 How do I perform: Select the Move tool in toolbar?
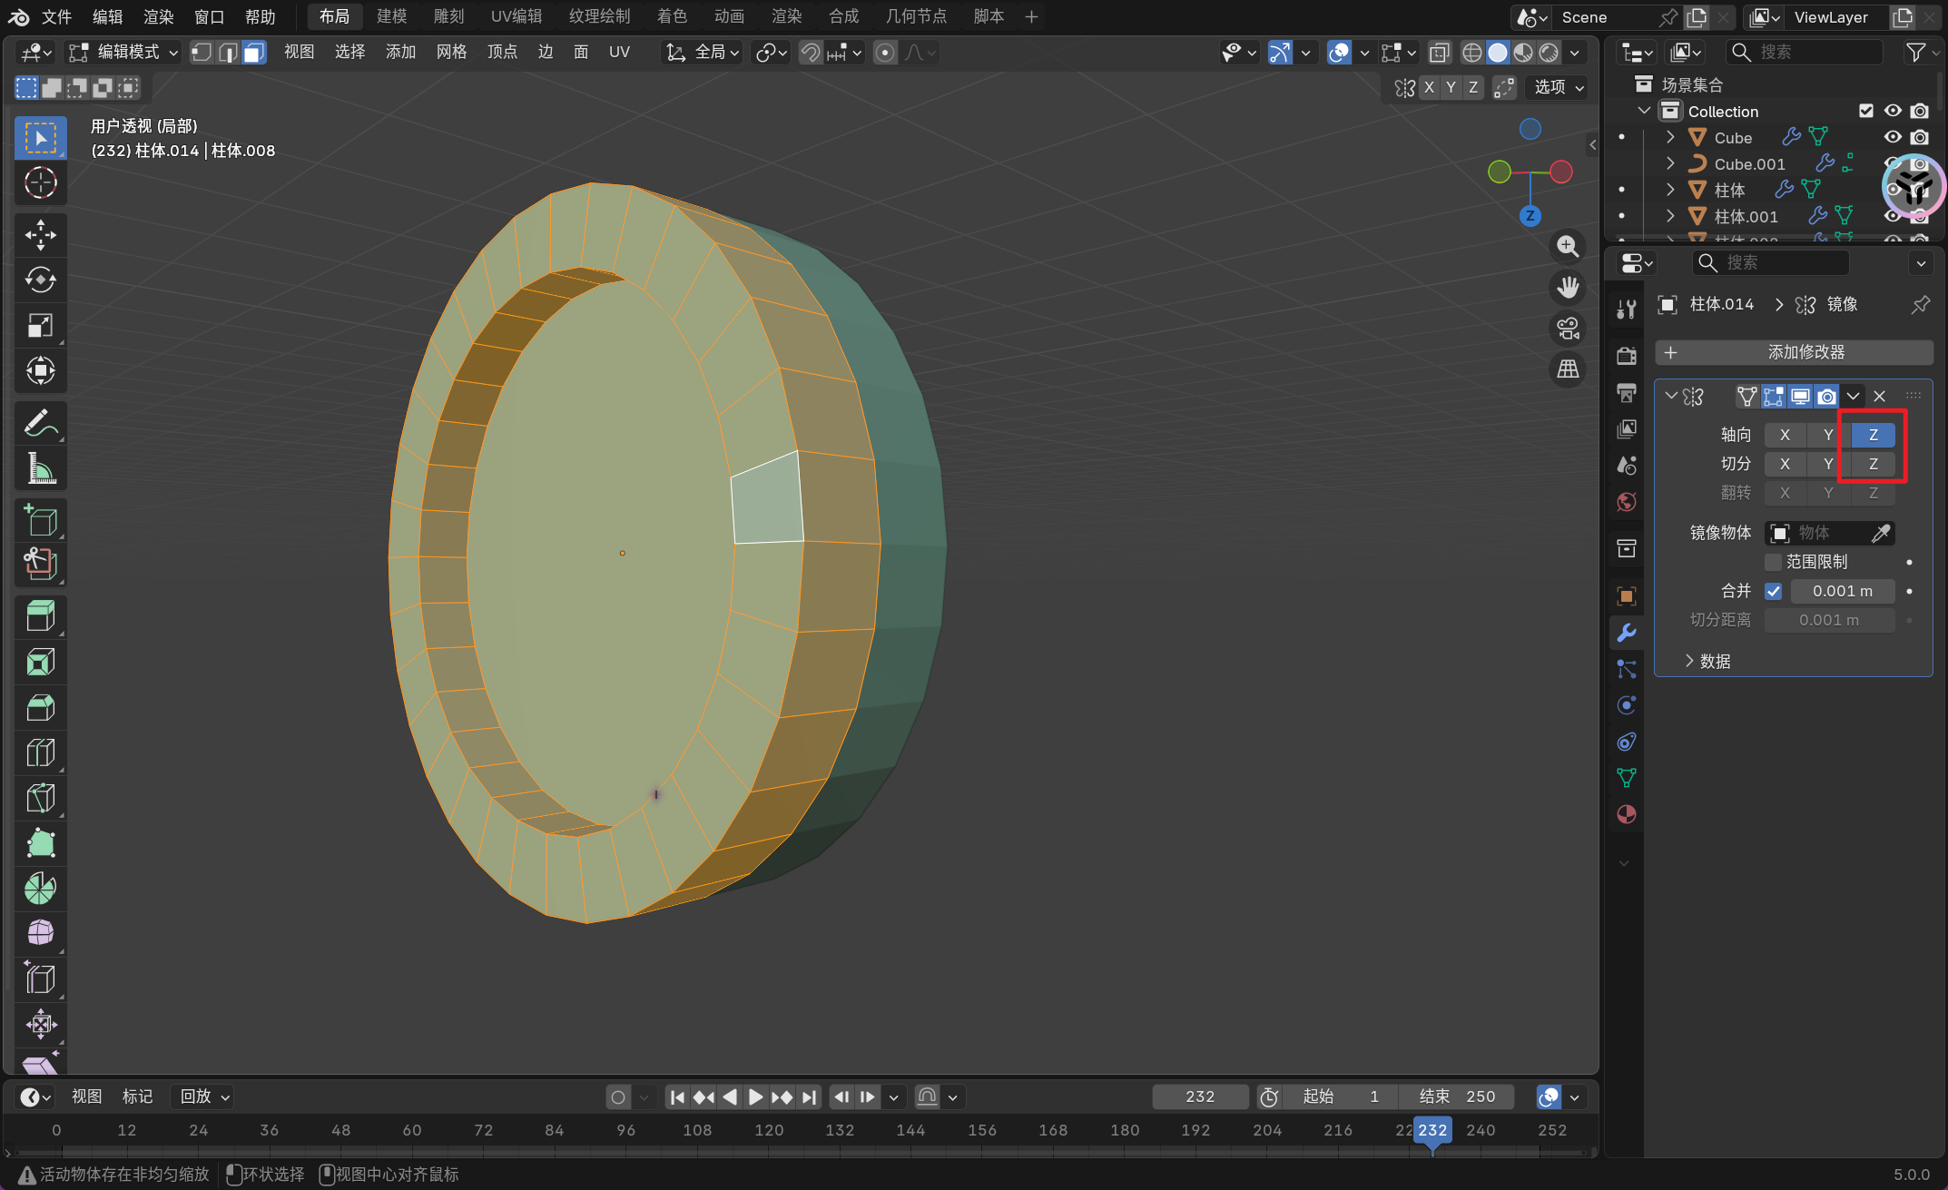pos(40,235)
